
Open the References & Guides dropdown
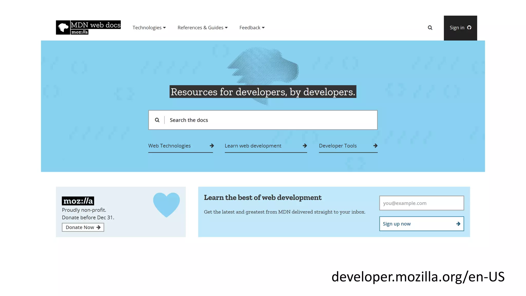pos(202,27)
